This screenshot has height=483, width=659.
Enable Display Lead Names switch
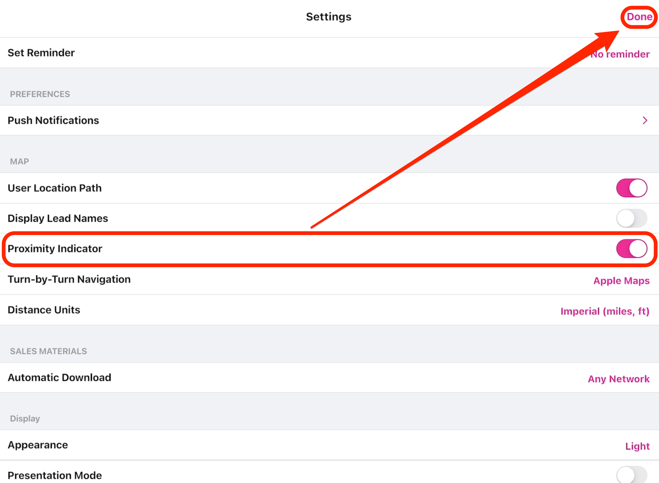(632, 218)
